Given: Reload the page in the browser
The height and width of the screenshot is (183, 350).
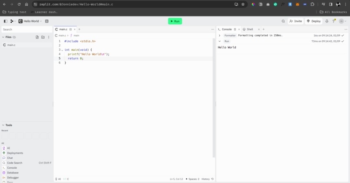Looking at the screenshot, I should [19, 4].
